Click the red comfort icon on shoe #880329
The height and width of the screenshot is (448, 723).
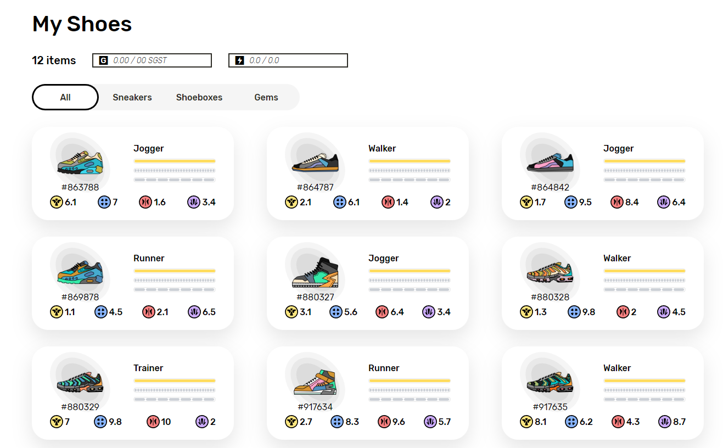pos(153,422)
